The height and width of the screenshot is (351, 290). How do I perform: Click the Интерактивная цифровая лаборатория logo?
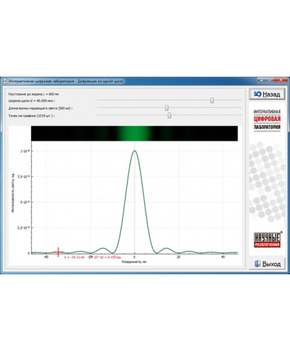267,120
